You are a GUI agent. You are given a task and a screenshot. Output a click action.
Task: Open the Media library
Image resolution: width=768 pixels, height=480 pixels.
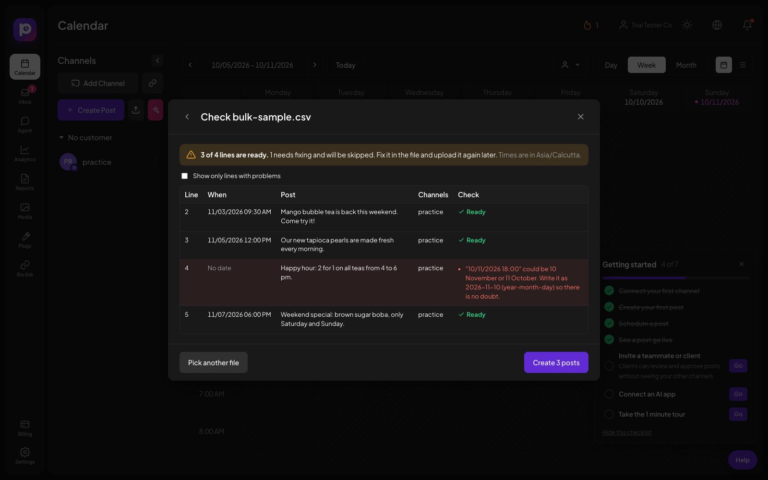[25, 210]
